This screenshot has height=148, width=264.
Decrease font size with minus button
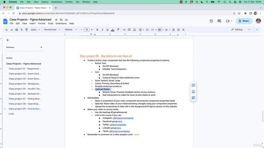[x=82, y=30]
